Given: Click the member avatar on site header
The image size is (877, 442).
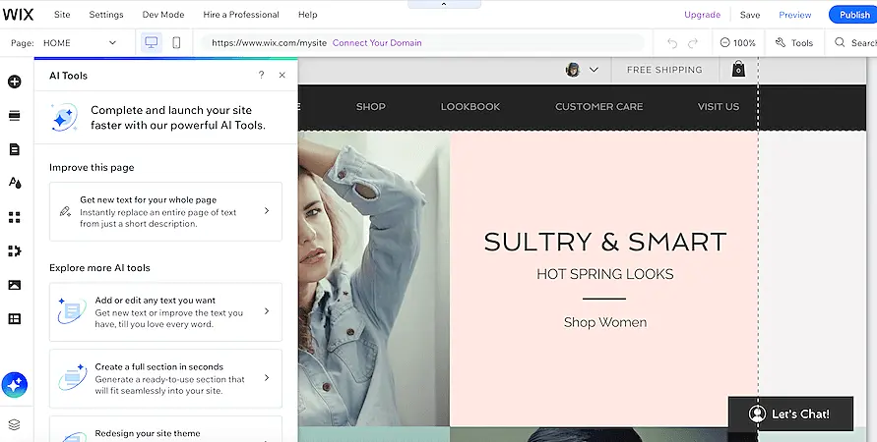Looking at the screenshot, I should (573, 70).
